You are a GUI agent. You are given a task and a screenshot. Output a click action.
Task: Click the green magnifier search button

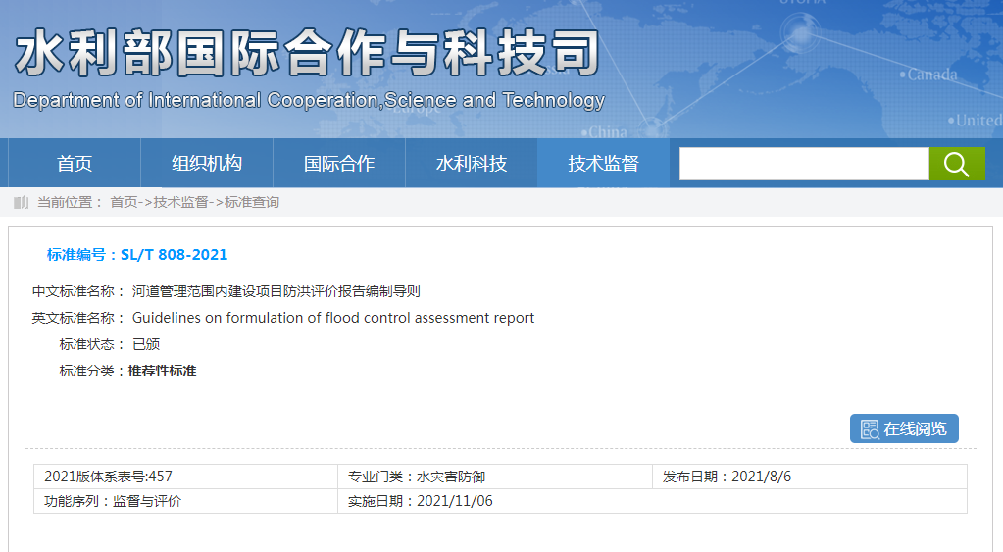pos(956,164)
